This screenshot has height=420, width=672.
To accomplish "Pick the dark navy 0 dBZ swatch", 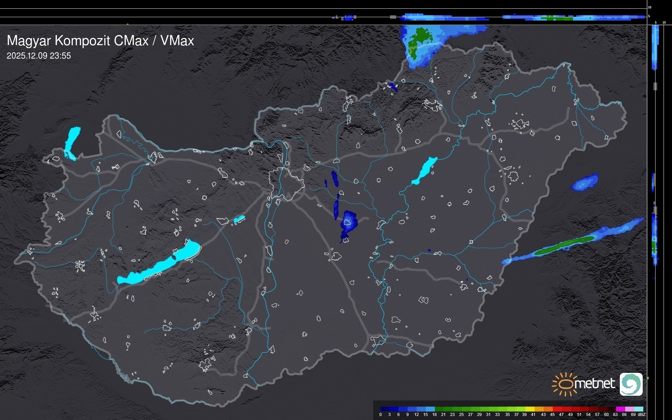I will click(385, 409).
